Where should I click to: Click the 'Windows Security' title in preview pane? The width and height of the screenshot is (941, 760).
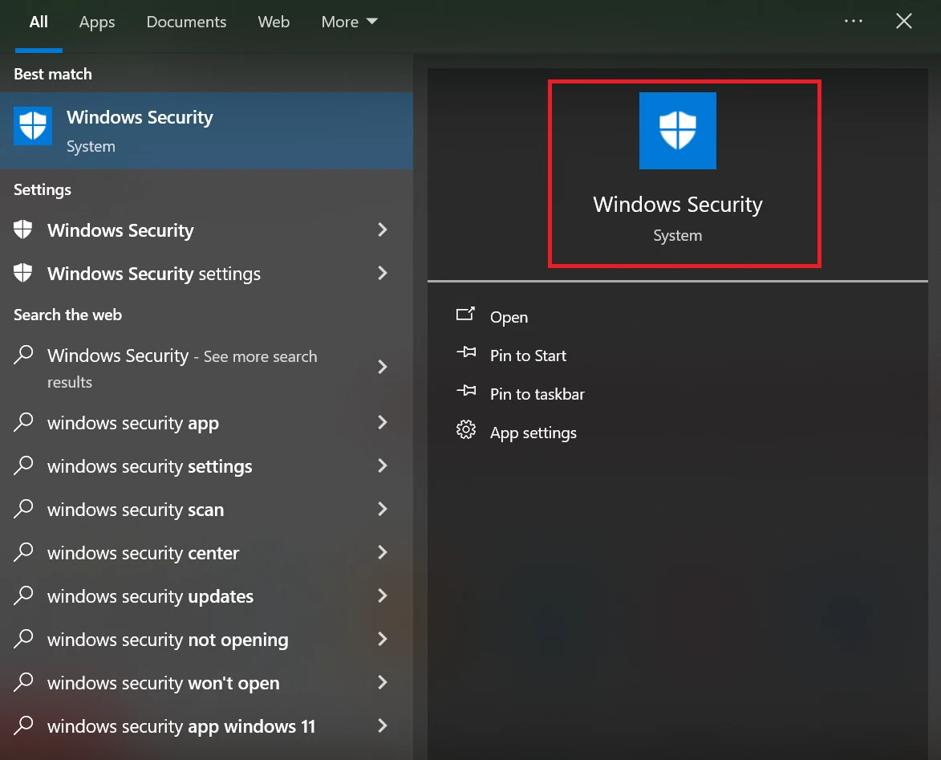[678, 205]
